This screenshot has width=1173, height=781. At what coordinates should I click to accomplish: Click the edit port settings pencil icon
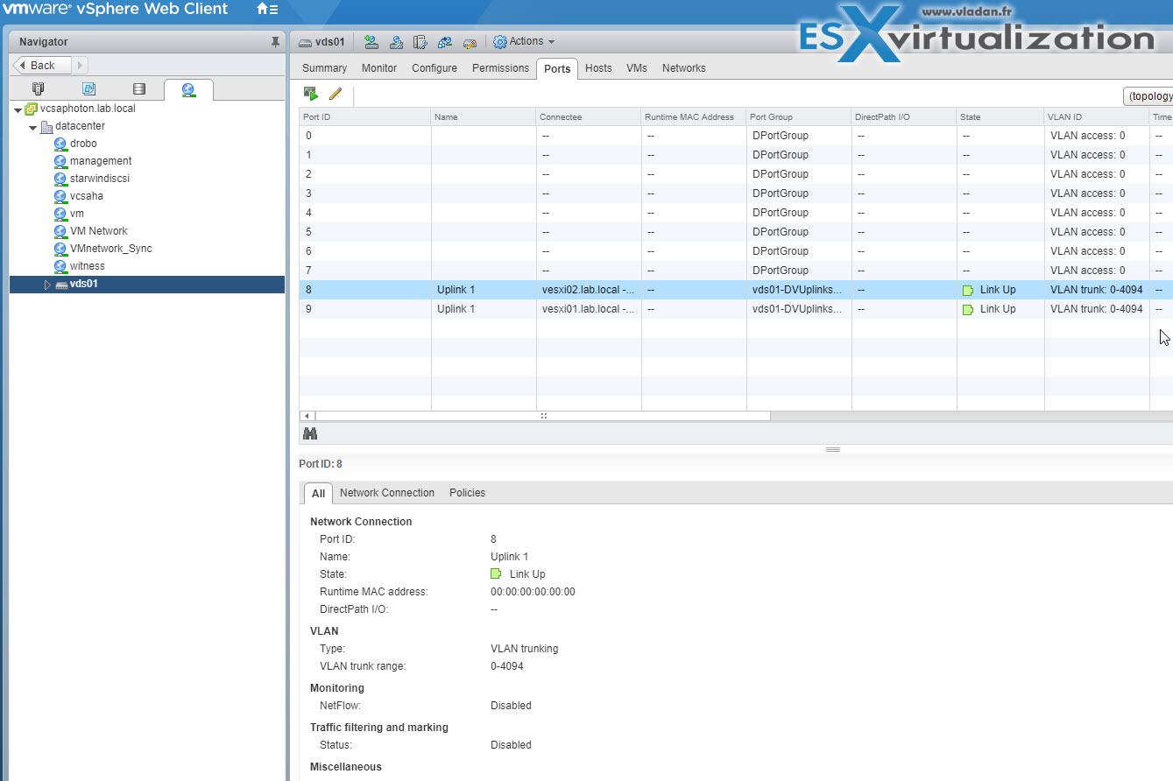click(335, 94)
